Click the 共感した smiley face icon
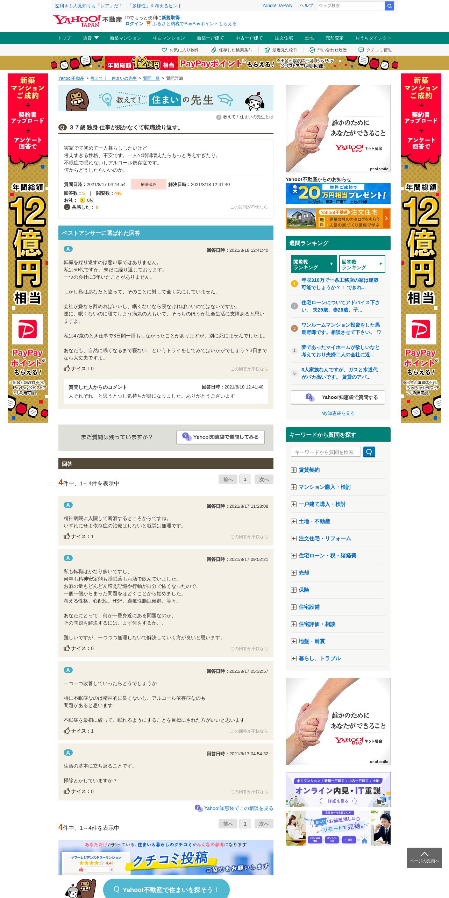Screen dimensions: 449x898 67,207
